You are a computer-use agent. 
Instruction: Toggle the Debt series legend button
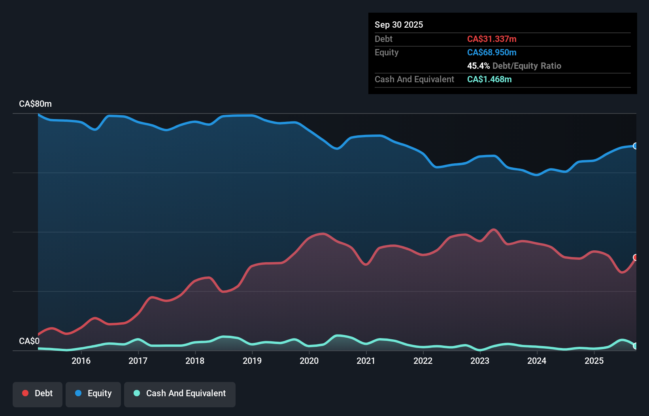(x=38, y=394)
